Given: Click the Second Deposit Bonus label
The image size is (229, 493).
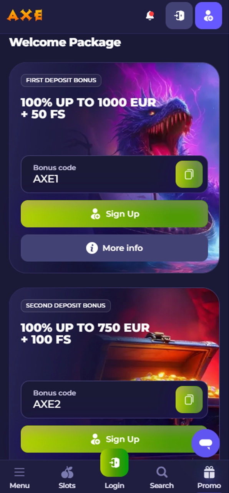Looking at the screenshot, I should [66, 306].
